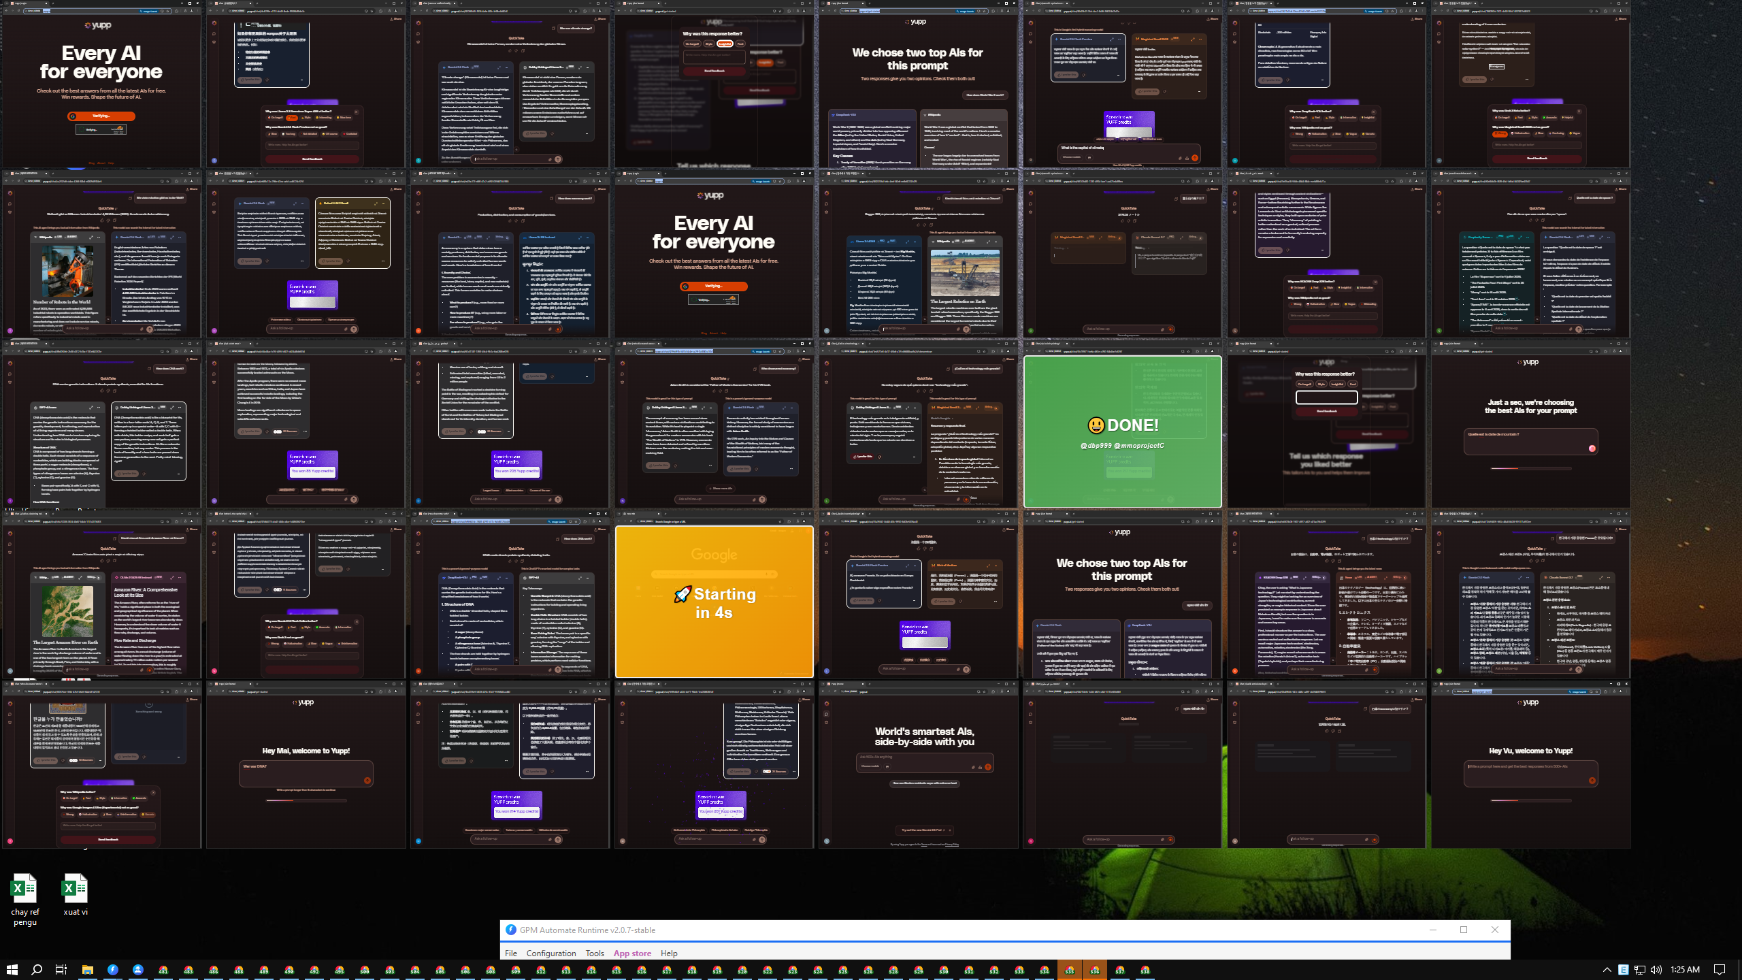Open the Configuration menu in GPM Automate Runtime
Screen dimensions: 1742x980
551,953
